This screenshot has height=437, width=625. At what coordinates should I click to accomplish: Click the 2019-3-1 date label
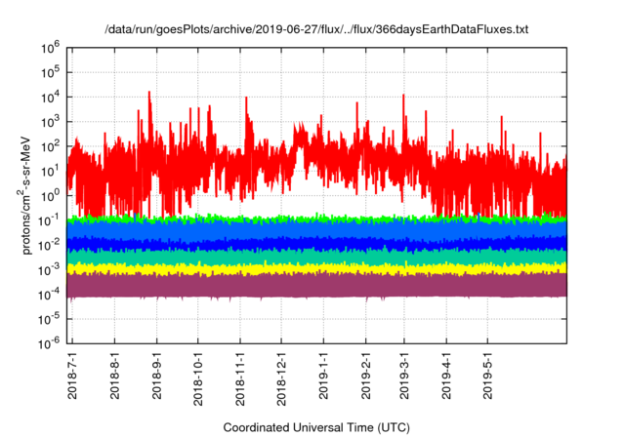(404, 376)
